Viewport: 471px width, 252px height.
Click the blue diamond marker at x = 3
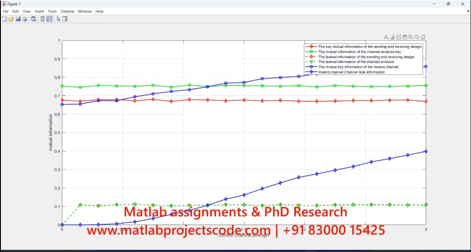point(426,151)
